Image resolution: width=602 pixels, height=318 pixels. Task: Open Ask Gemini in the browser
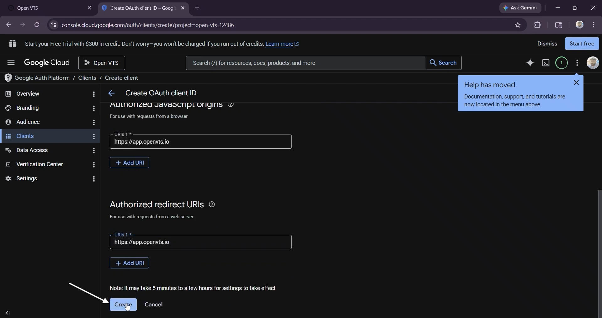(x=520, y=8)
